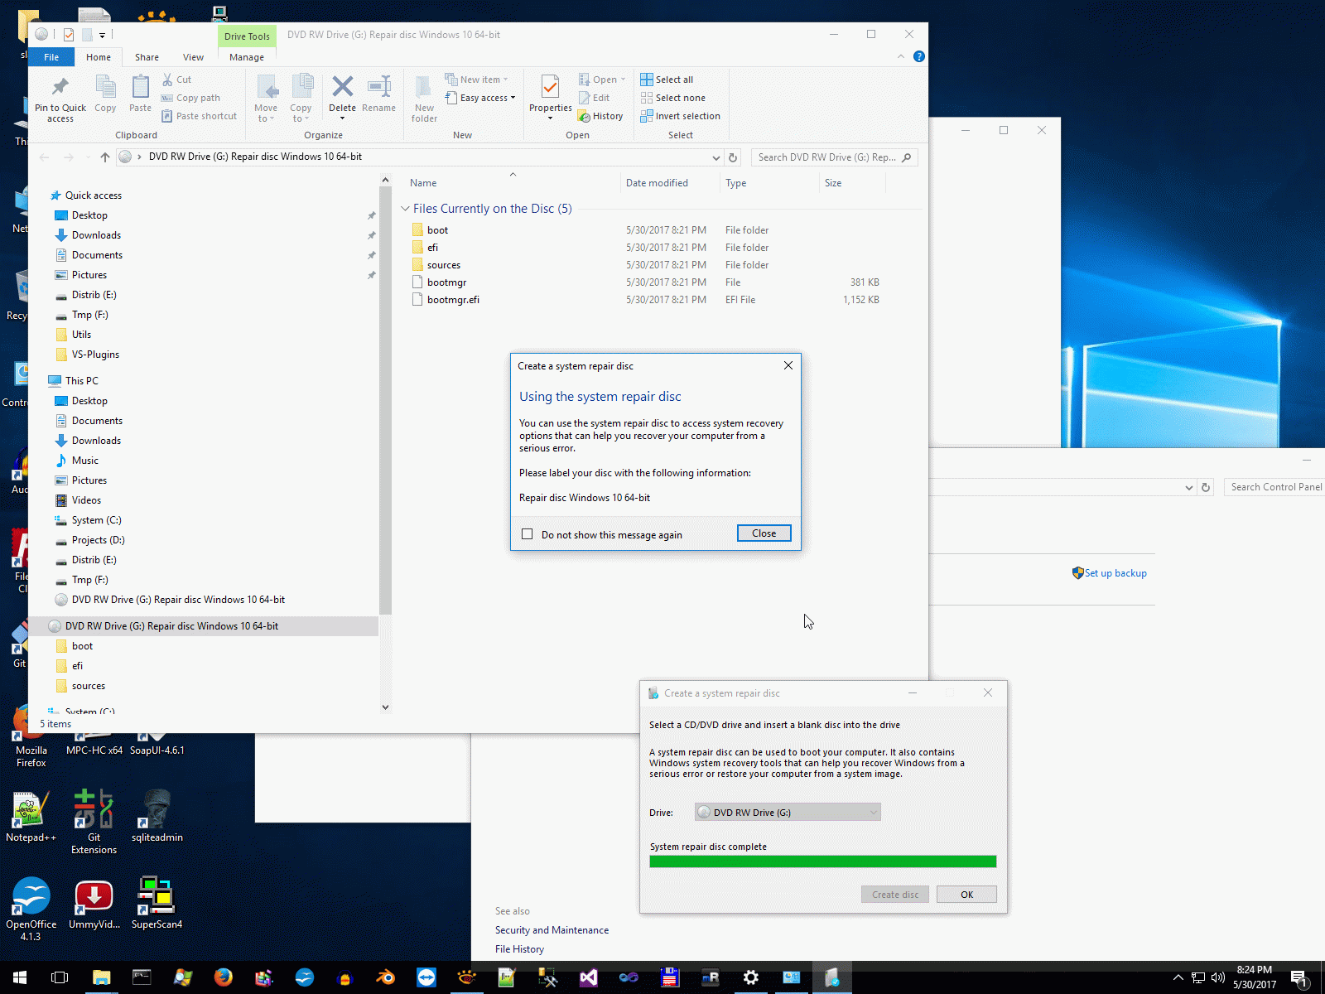Select Quick access in navigation pane

click(x=93, y=195)
